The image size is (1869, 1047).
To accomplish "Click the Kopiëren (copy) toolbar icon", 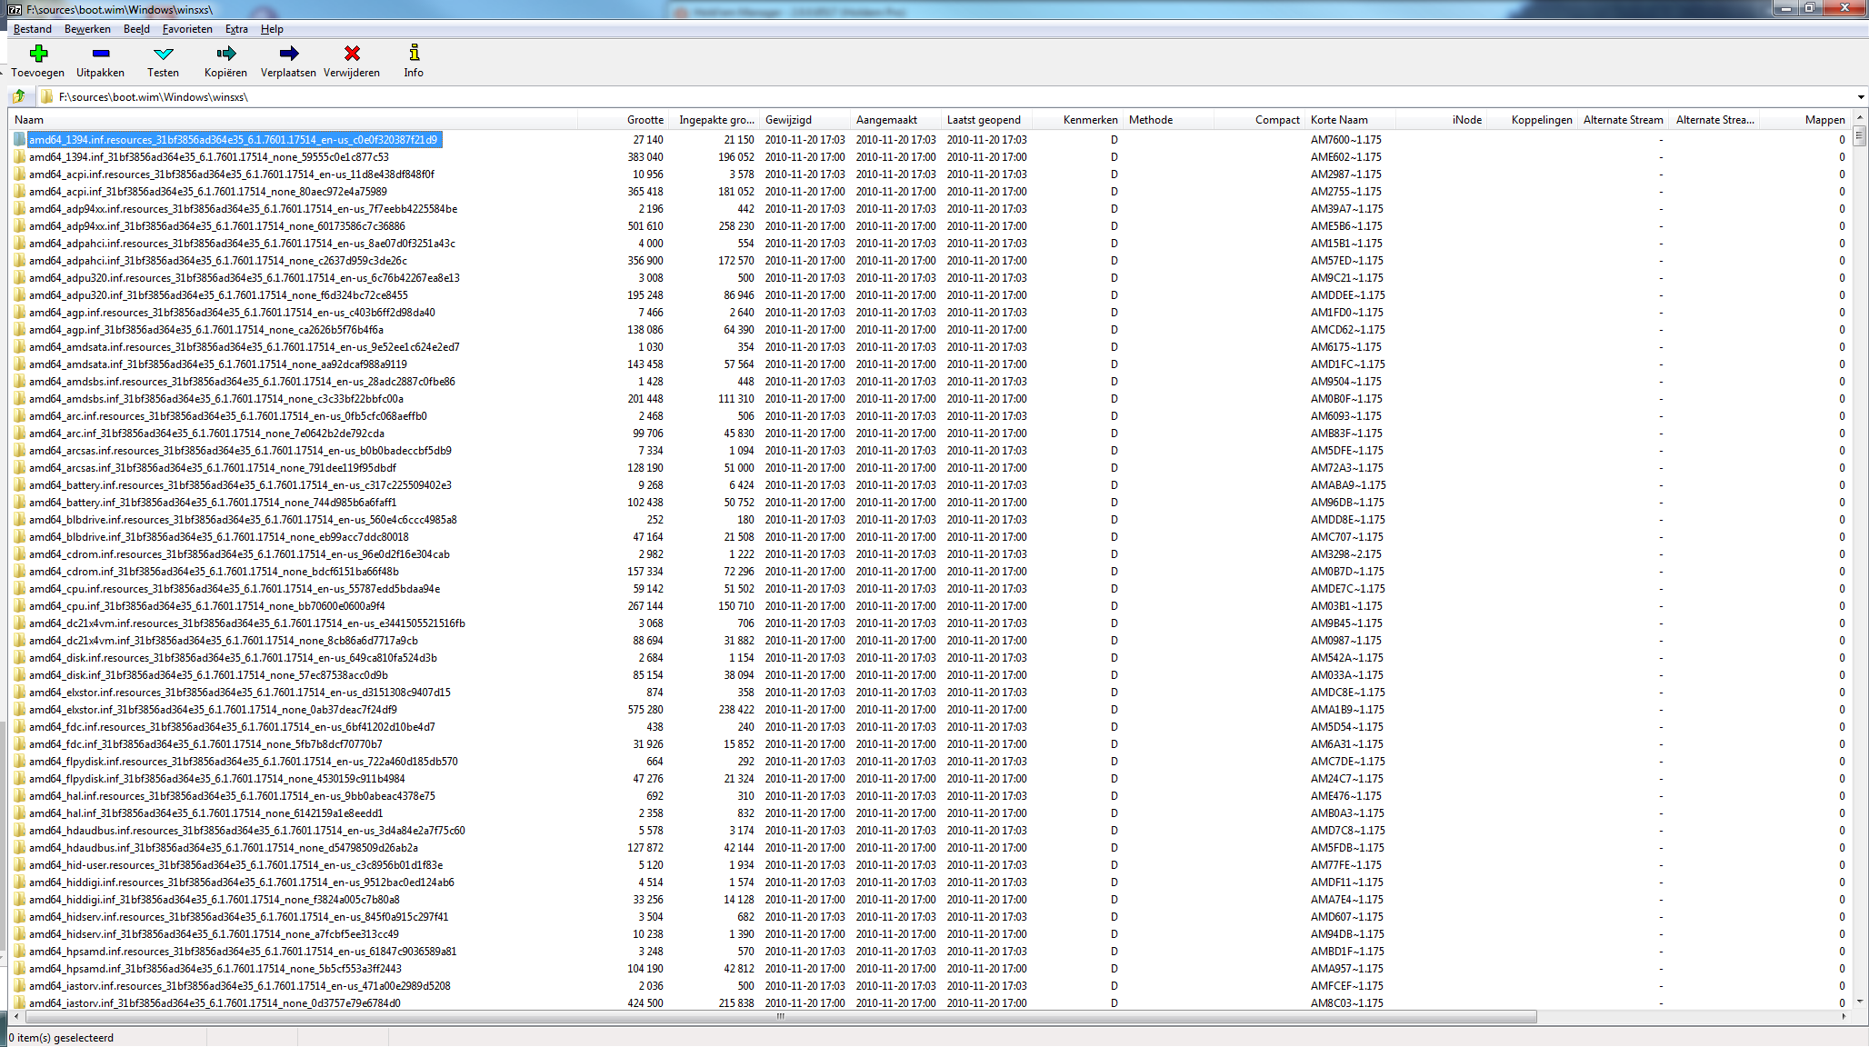I will click(x=226, y=54).
